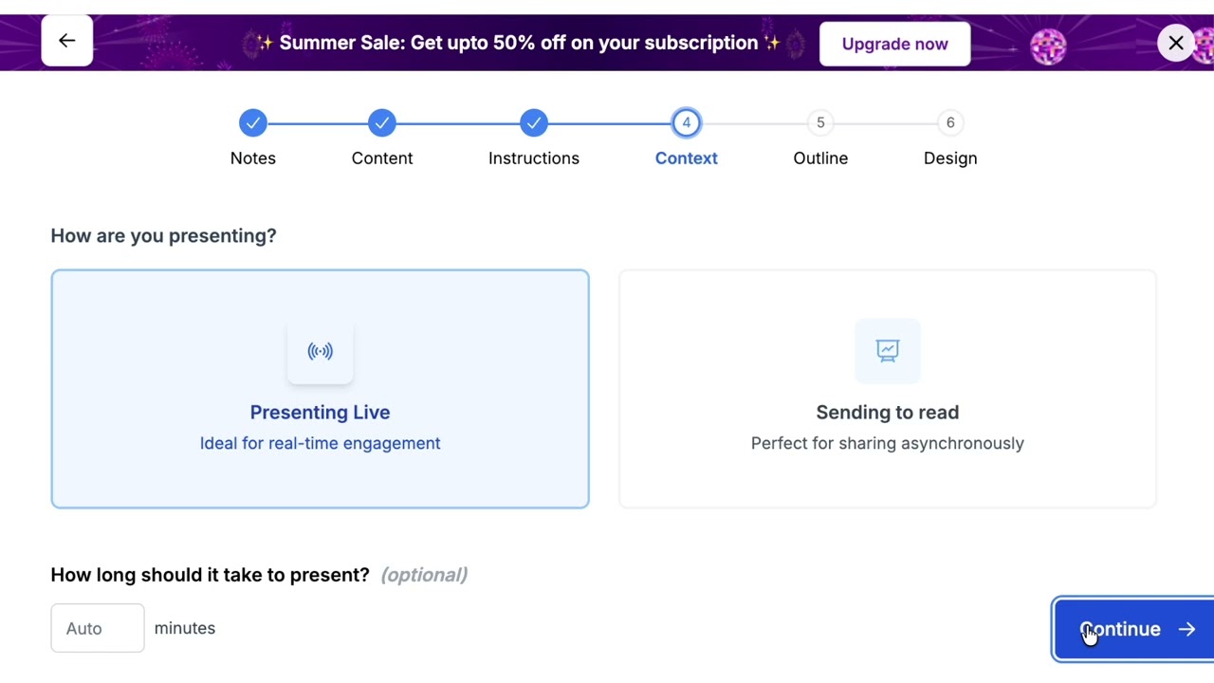
Task: Click the back arrow icon
Action: coord(66,41)
